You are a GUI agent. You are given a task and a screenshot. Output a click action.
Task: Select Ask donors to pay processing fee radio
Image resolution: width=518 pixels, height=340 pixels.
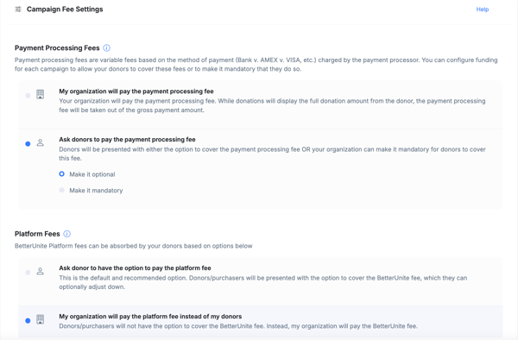[28, 143]
